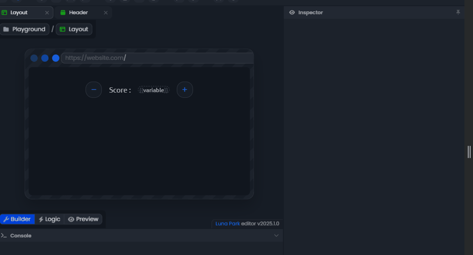
Task: Close the Header tab
Action: coord(106,13)
